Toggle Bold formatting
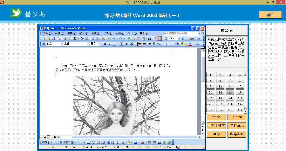 click(105, 44)
